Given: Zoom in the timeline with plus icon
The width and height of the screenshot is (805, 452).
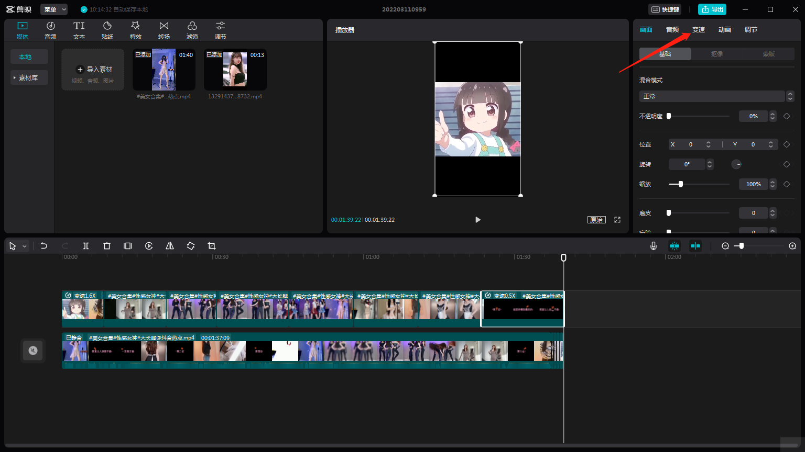Looking at the screenshot, I should (x=792, y=246).
